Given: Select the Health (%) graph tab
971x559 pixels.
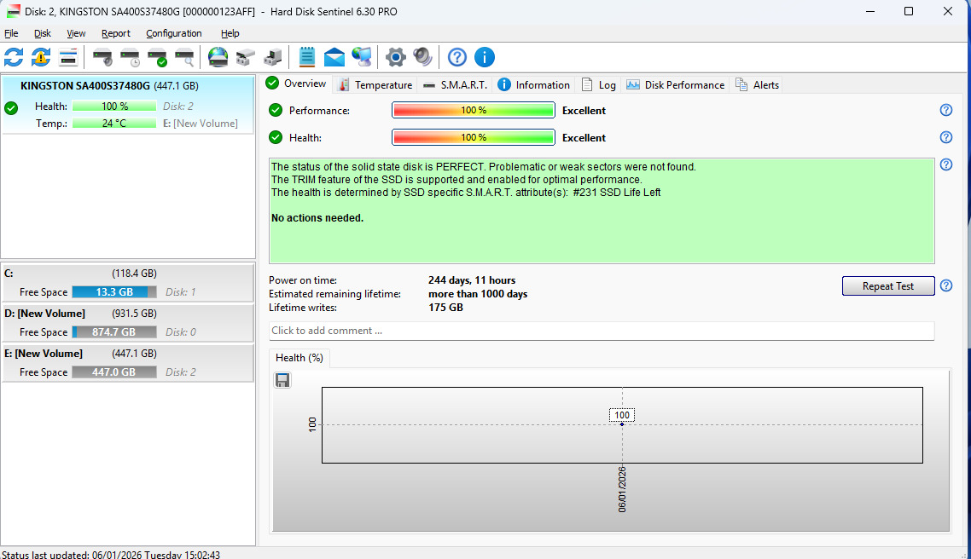Looking at the screenshot, I should pyautogui.click(x=299, y=358).
